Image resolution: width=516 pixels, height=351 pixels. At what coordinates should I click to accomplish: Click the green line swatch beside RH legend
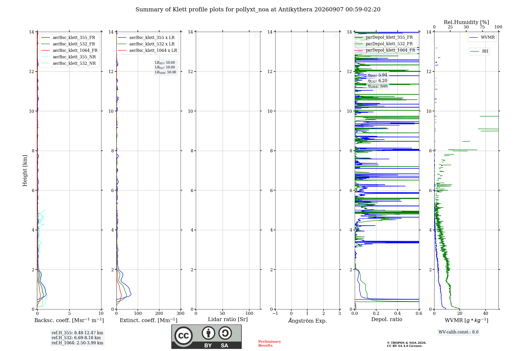click(475, 51)
